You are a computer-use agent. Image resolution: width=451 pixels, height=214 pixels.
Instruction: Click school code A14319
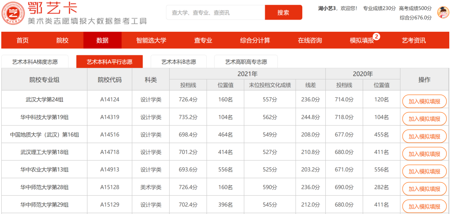click(109, 117)
